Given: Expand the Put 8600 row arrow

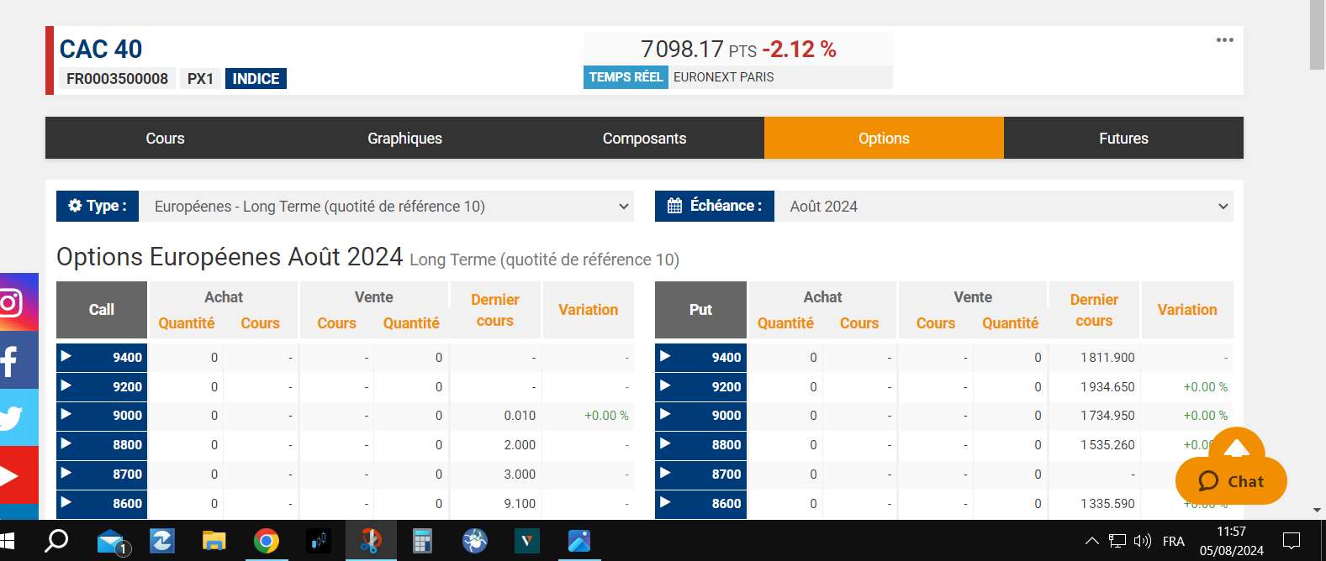Looking at the screenshot, I should (665, 502).
